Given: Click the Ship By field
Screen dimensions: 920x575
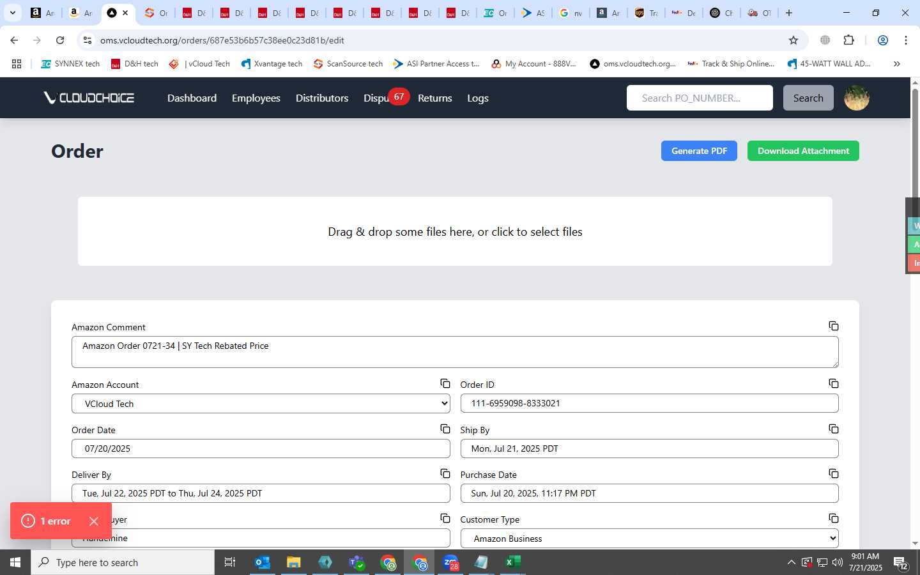Looking at the screenshot, I should [649, 448].
